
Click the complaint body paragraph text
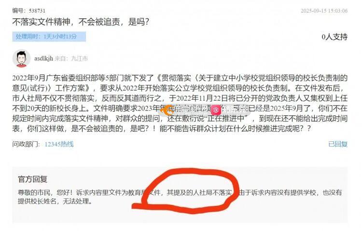pos(180,103)
